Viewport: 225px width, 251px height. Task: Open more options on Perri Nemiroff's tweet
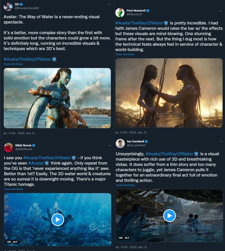[x=221, y=11]
